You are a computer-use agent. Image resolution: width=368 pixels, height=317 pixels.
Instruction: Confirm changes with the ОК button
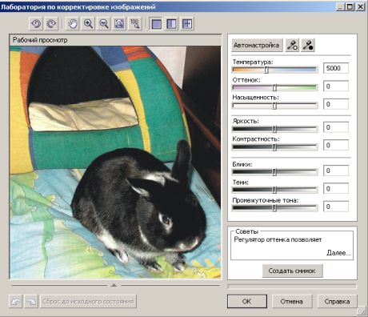[247, 301]
